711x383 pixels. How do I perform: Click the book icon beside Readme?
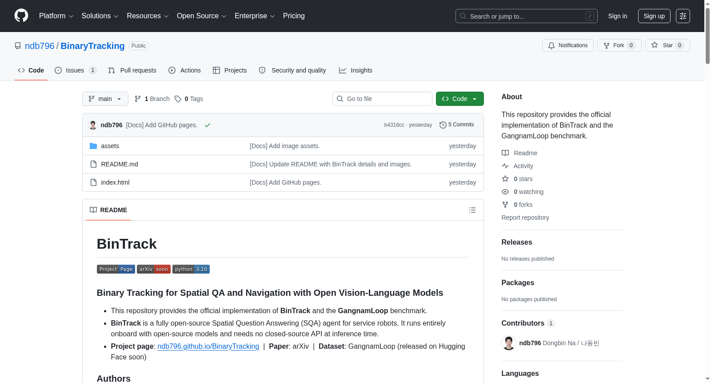click(505, 153)
